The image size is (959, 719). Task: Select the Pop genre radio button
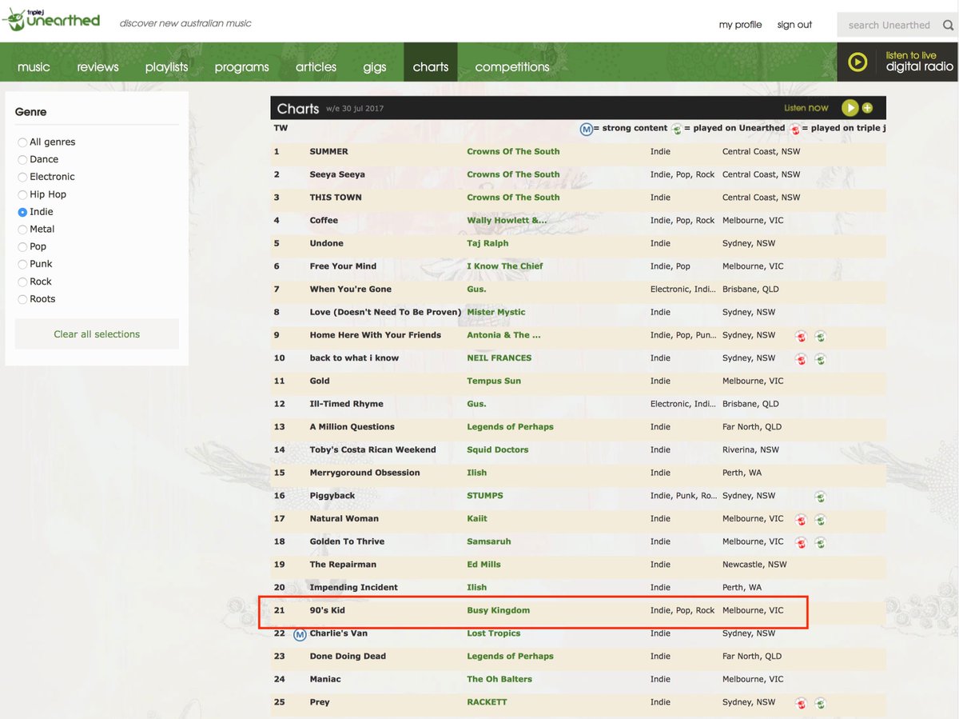pos(22,247)
